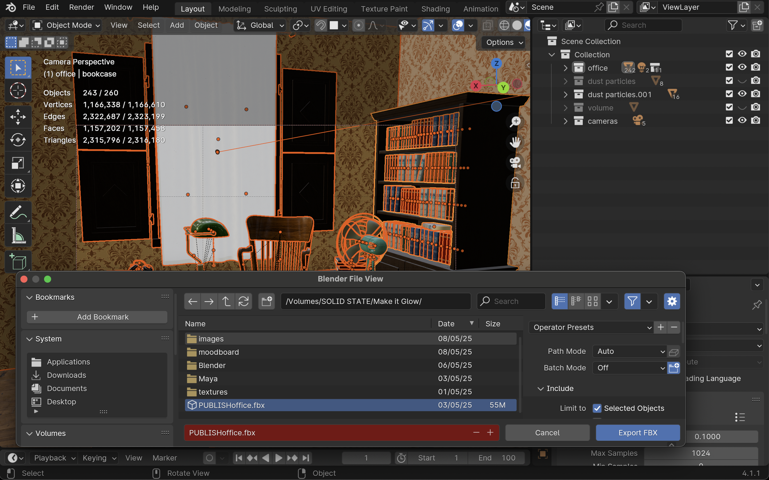Go to previous folder in file browser
Viewport: 769px width, 480px height.
point(193,301)
